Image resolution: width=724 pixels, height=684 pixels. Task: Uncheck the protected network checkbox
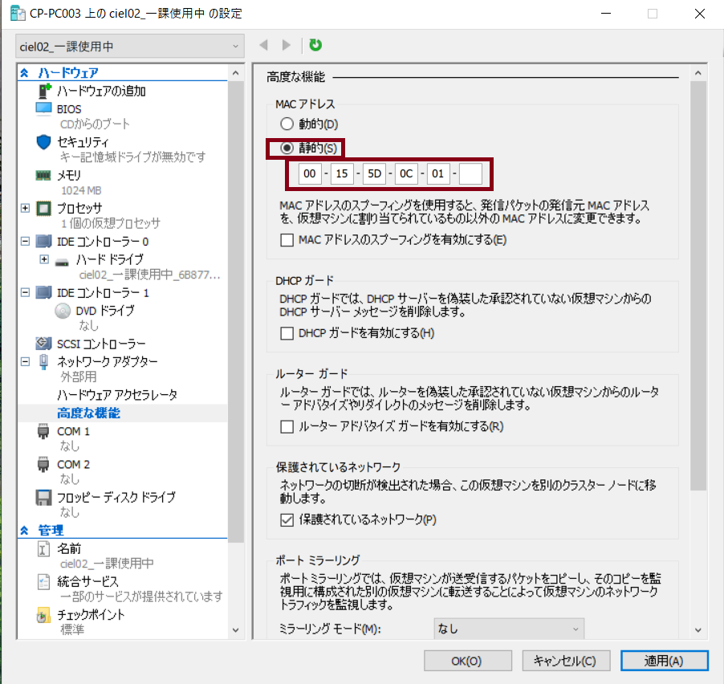(287, 519)
